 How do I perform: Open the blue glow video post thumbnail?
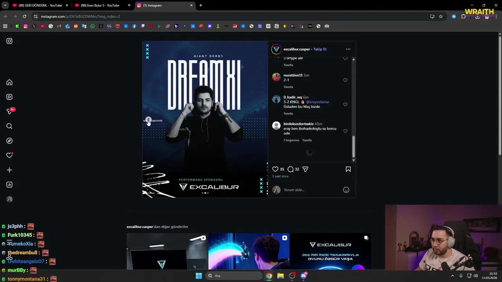tap(249, 251)
